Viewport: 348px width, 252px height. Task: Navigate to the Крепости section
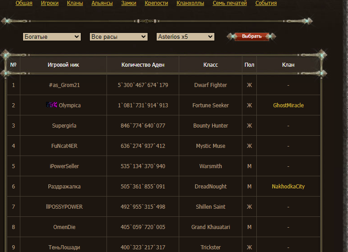156,3
